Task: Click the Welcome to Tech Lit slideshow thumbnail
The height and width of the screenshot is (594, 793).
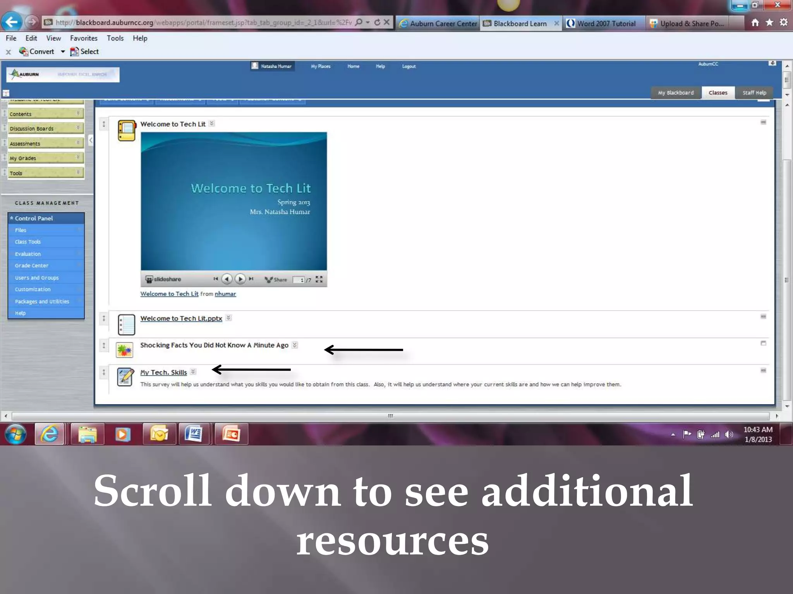Action: (x=233, y=201)
